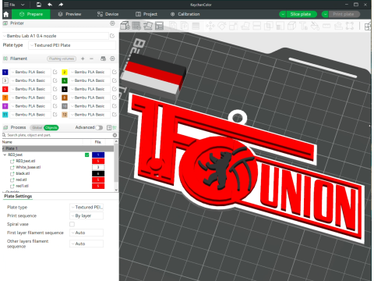Select the Lay on face tool icon
This screenshot has height=281, width=374.
click(x=245, y=26)
